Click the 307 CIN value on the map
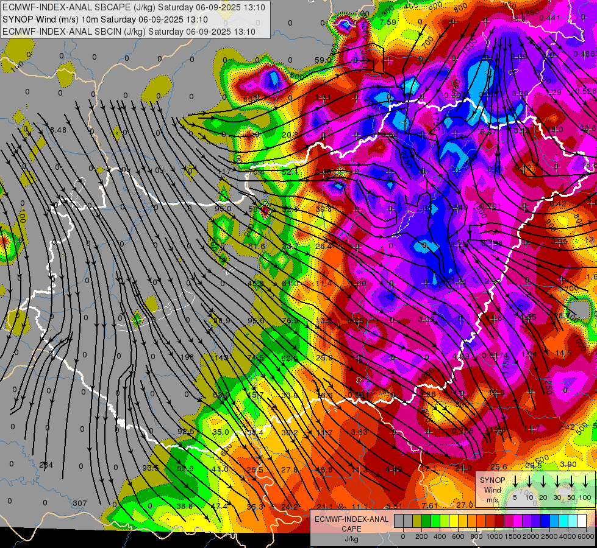 click(x=80, y=503)
